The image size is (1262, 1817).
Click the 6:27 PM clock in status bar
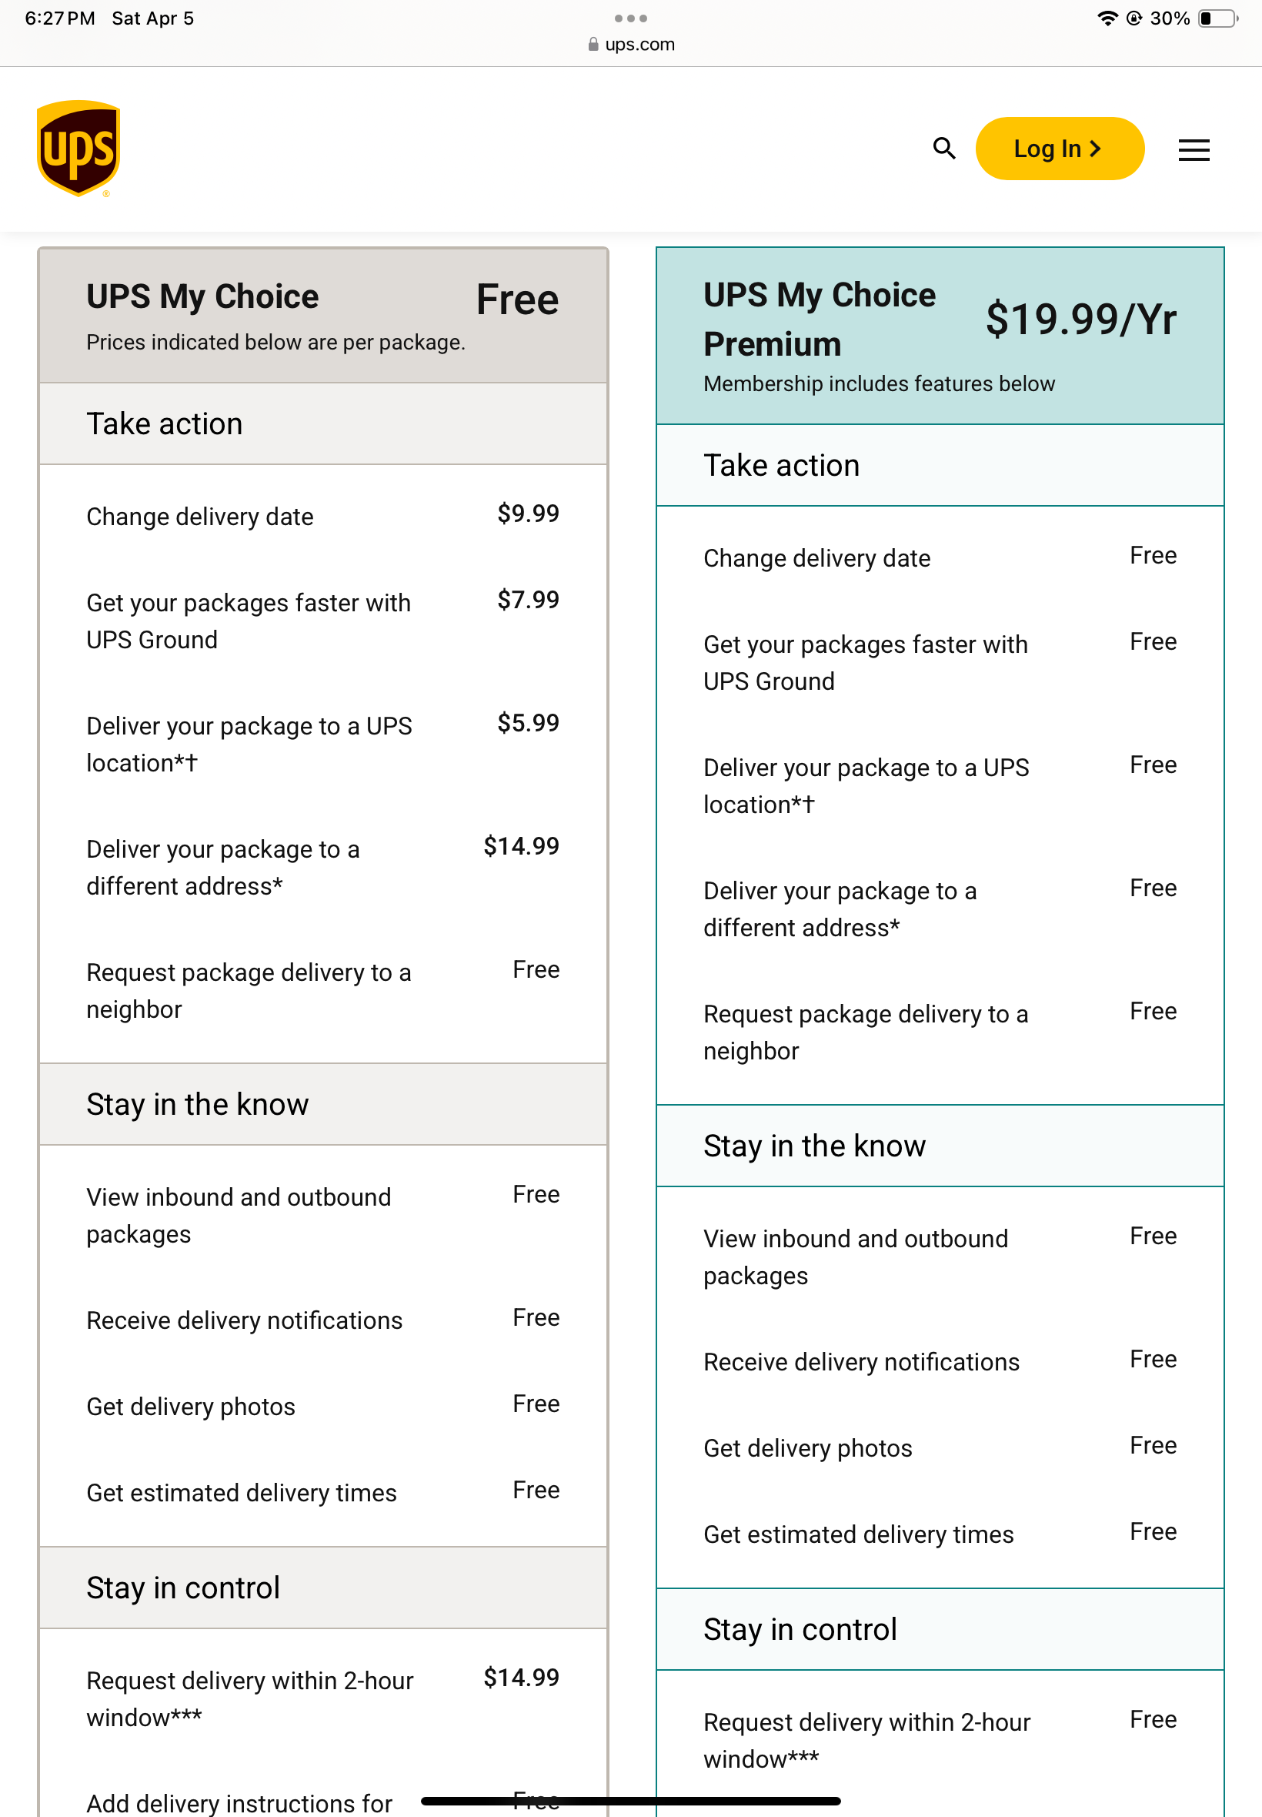[x=59, y=18]
